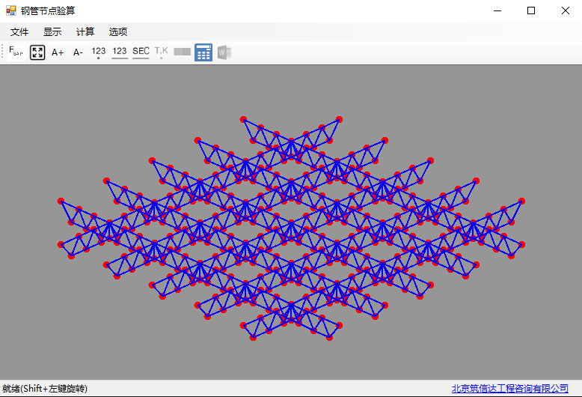This screenshot has height=397, width=582.
Task: Decrease text size with A- button
Action: click(x=78, y=52)
